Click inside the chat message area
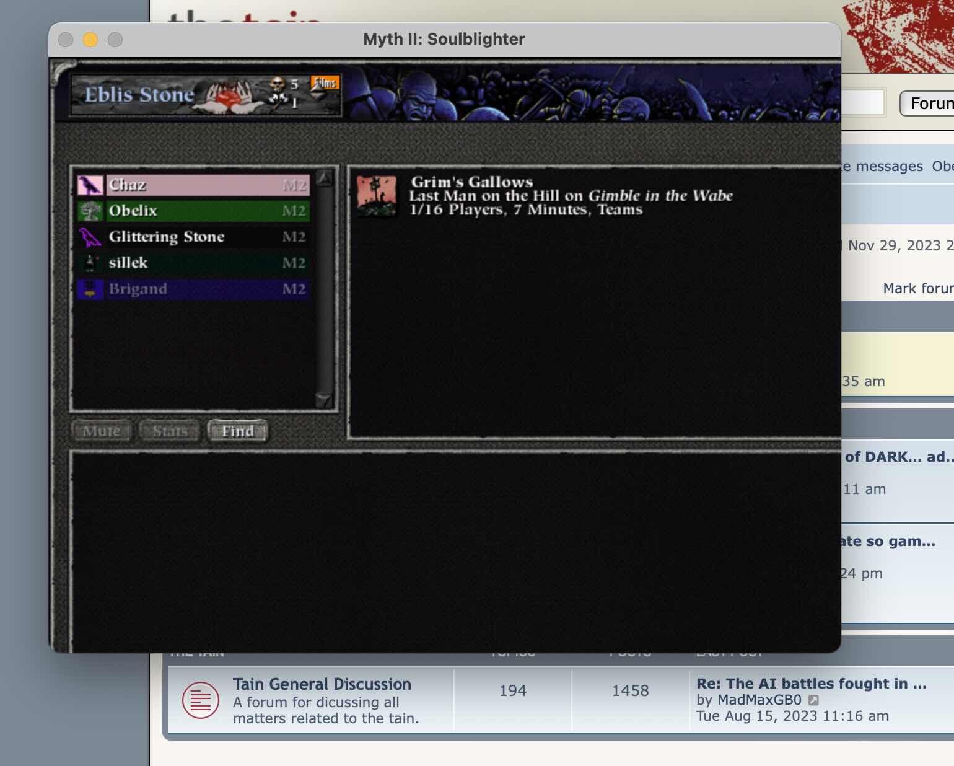The image size is (954, 766). click(x=455, y=552)
